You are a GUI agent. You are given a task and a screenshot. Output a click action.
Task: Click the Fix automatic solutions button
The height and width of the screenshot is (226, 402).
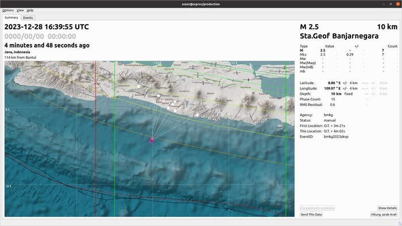pyautogui.click(x=317, y=208)
